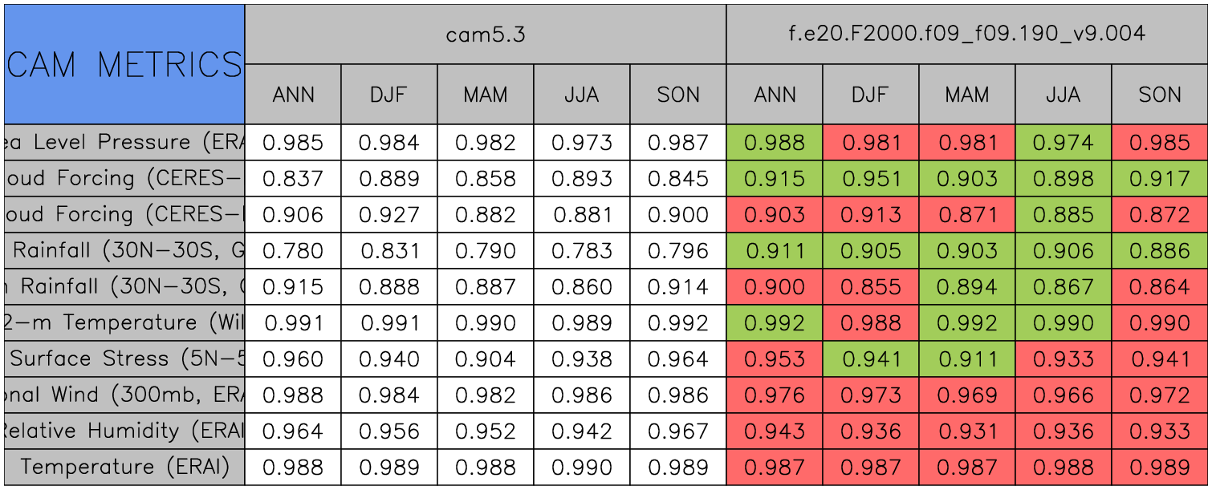Click the CAM METRICS header cell

(x=124, y=64)
